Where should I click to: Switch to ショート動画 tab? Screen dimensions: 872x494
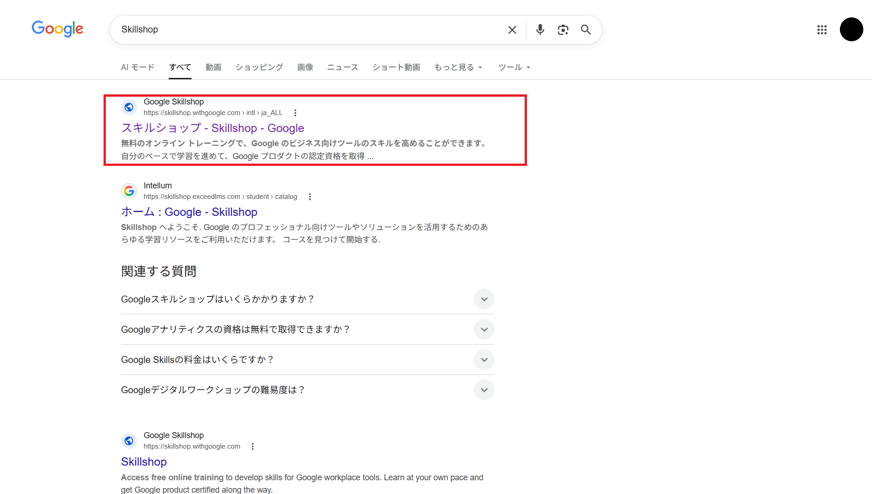coord(396,67)
